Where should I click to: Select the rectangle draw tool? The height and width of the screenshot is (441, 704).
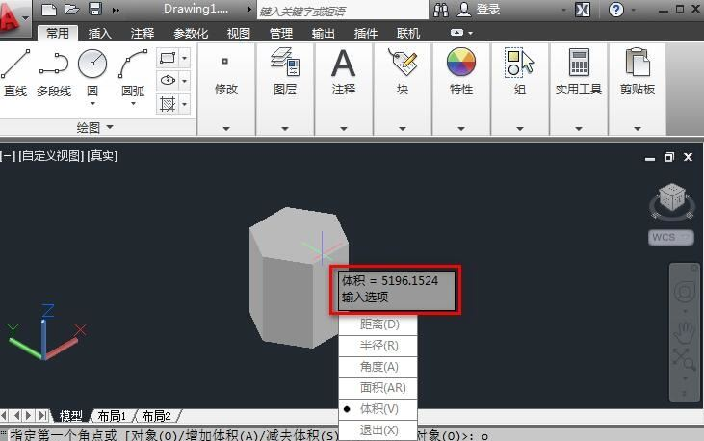point(168,58)
